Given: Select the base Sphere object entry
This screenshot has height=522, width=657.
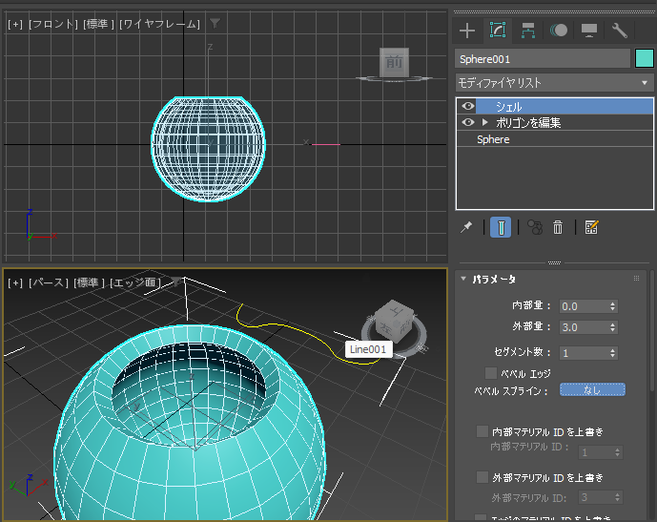Looking at the screenshot, I should click(493, 139).
